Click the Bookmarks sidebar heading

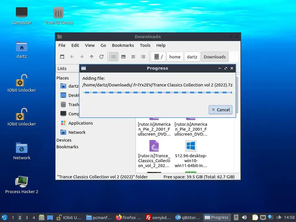pos(67,147)
